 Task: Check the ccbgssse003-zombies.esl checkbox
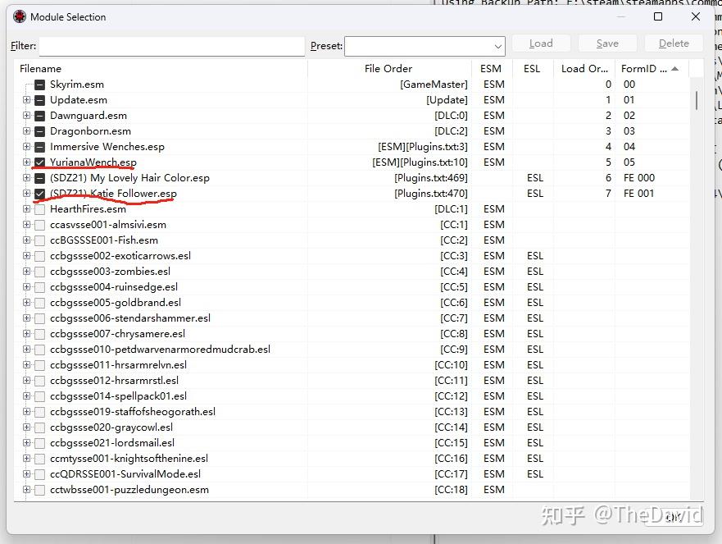tap(40, 272)
